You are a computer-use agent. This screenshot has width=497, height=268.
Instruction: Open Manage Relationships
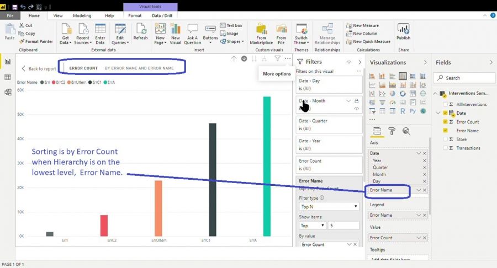click(327, 34)
